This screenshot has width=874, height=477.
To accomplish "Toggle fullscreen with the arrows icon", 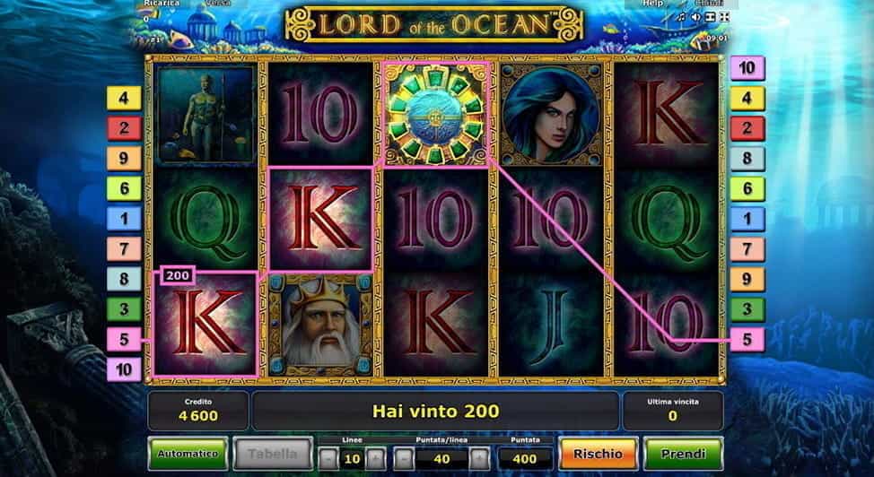I will (724, 17).
